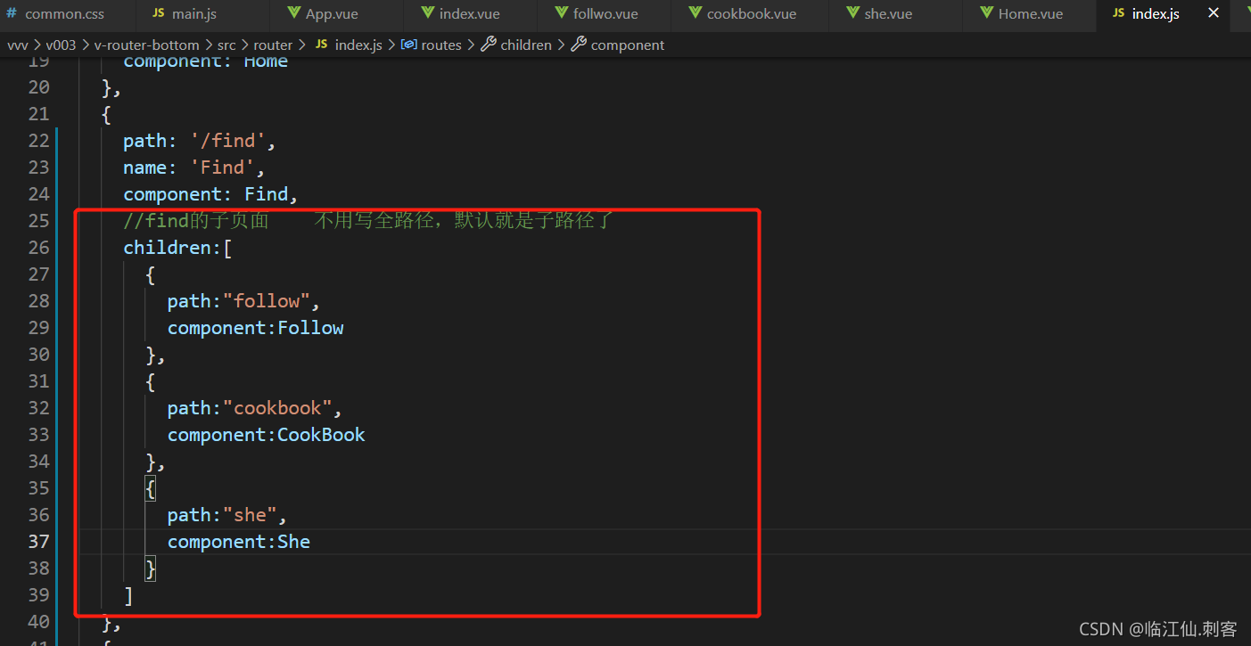Click the Vue icon on cookbook.vue tab
The image size is (1251, 646).
[x=695, y=13]
